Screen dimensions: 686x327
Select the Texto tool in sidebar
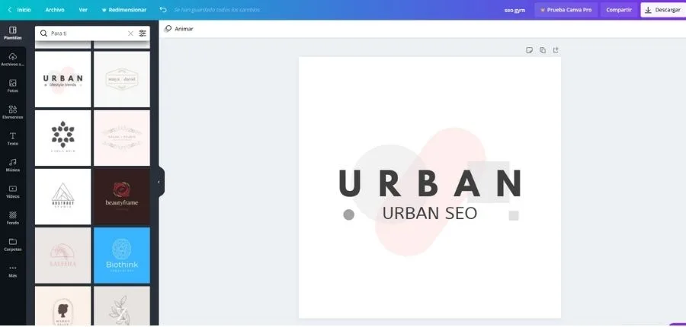coord(12,138)
